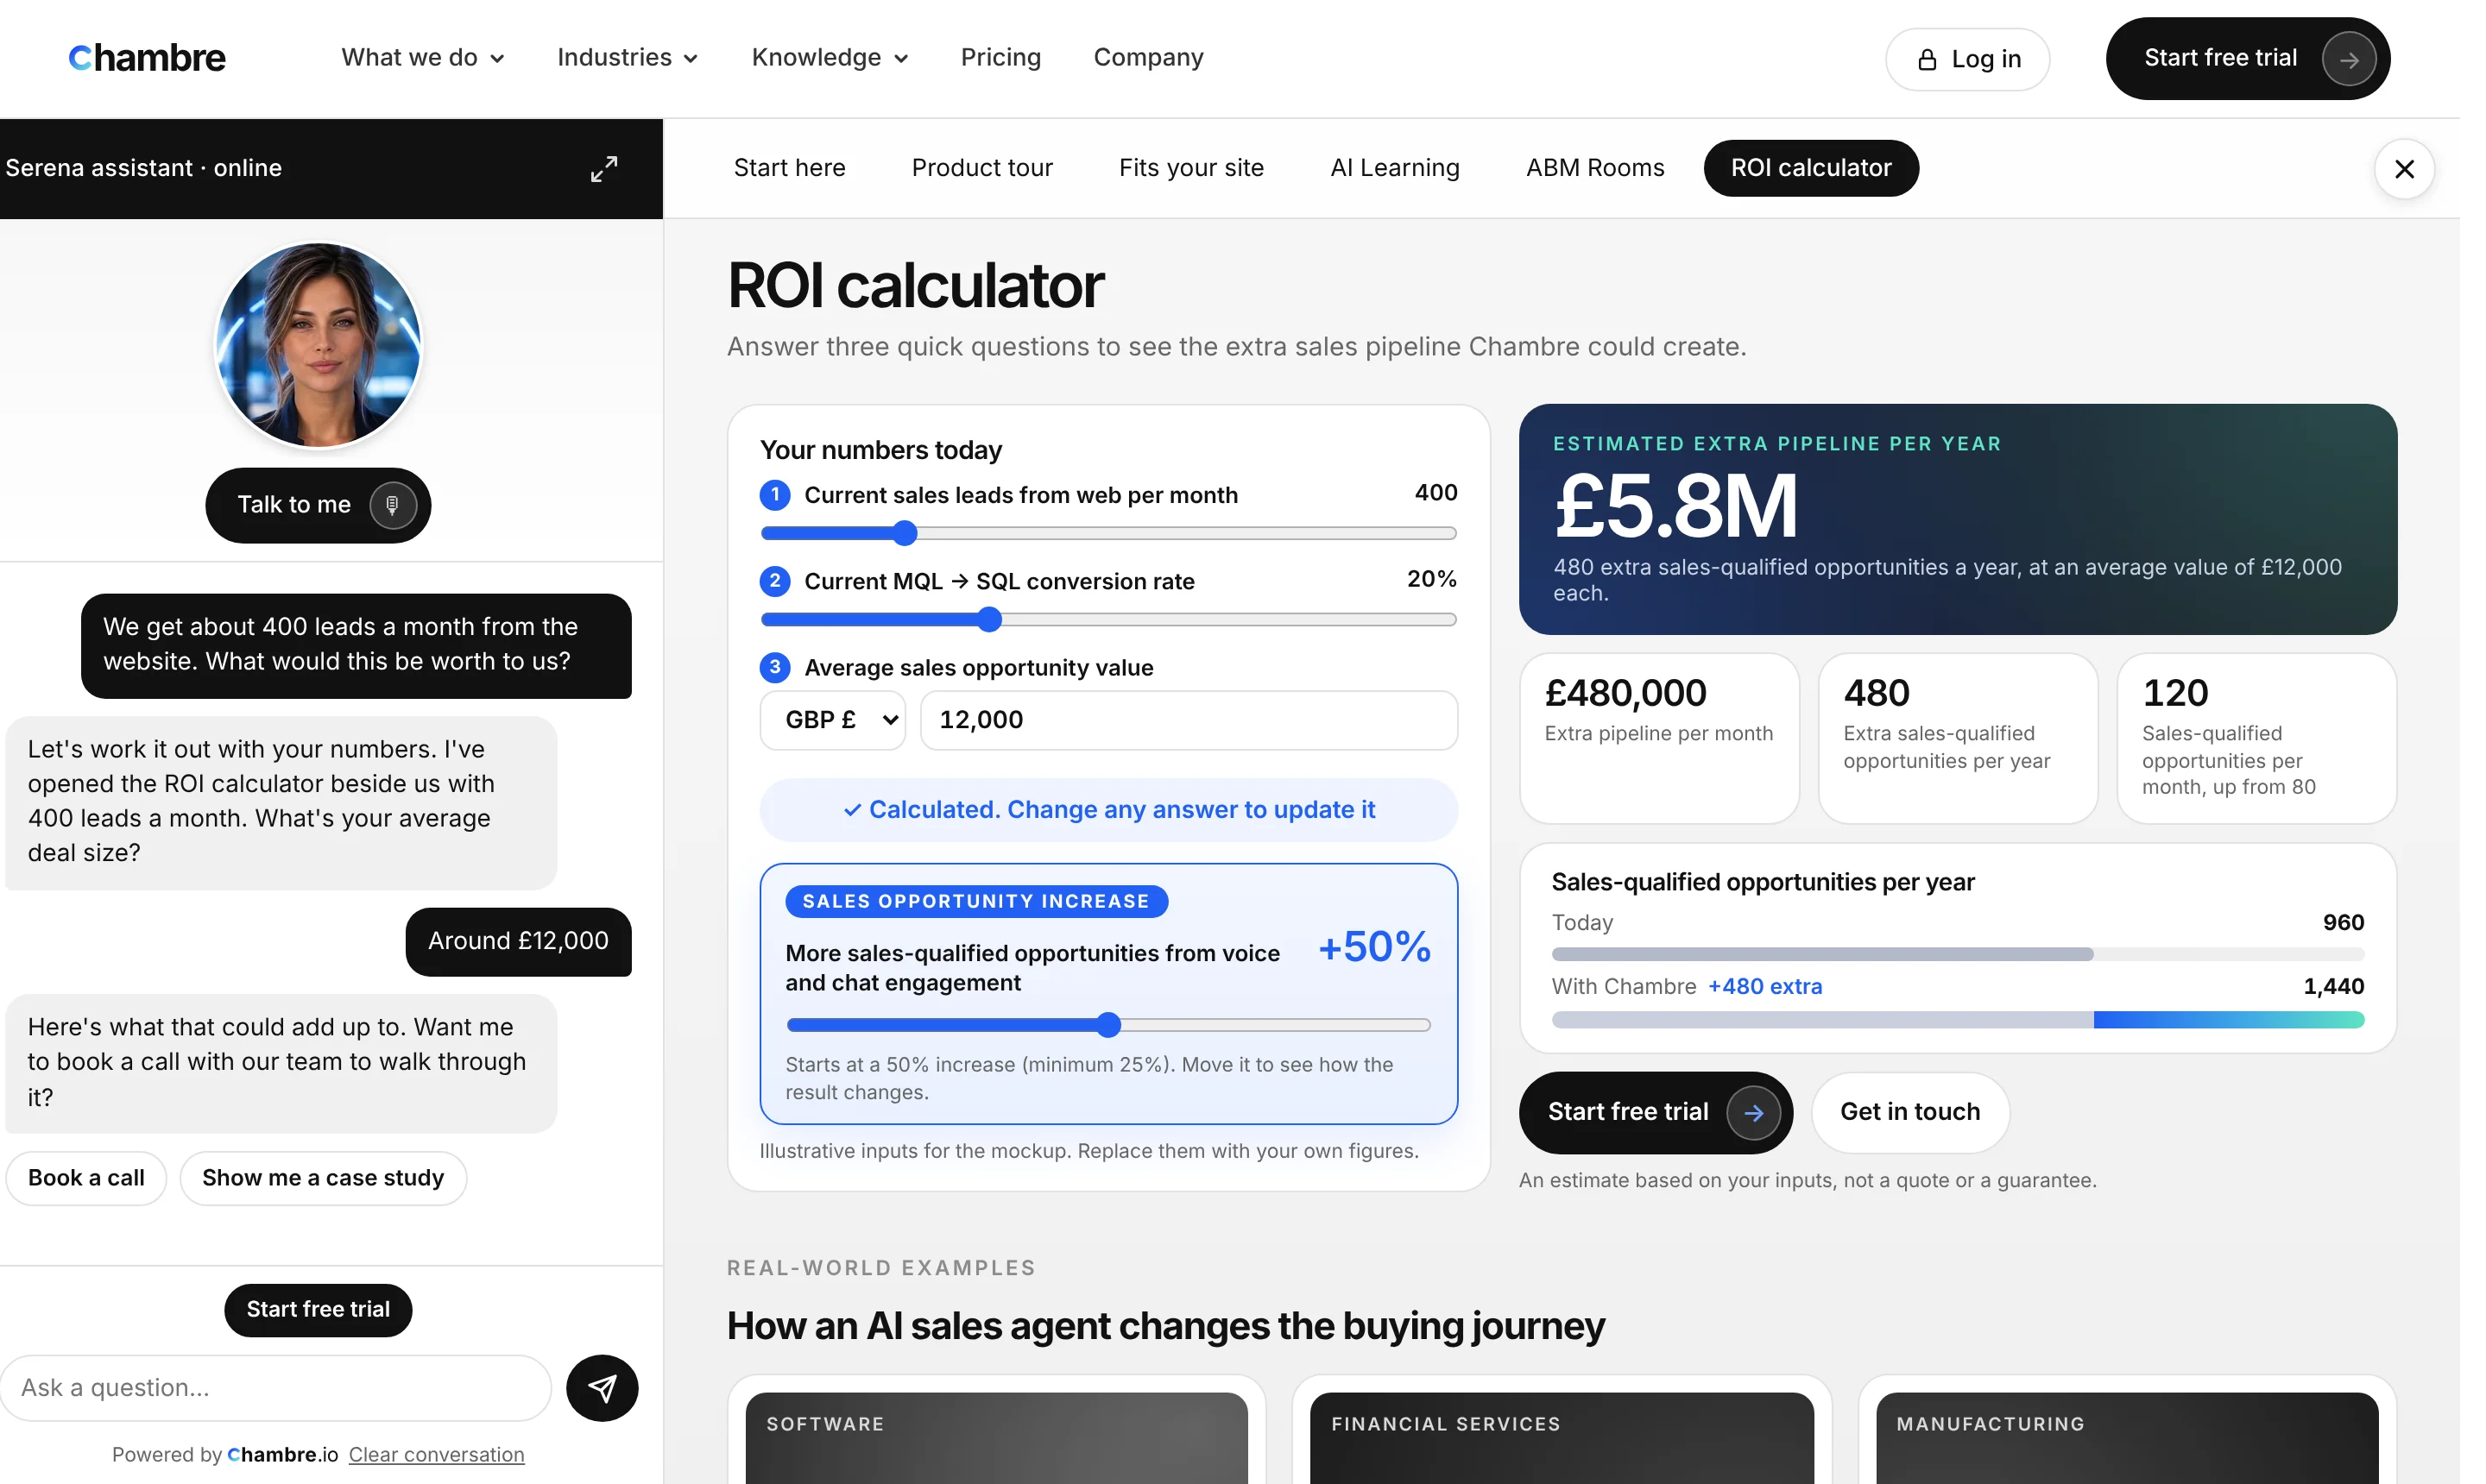Switch to the Start here tab
The image size is (2486, 1484).
tap(789, 168)
